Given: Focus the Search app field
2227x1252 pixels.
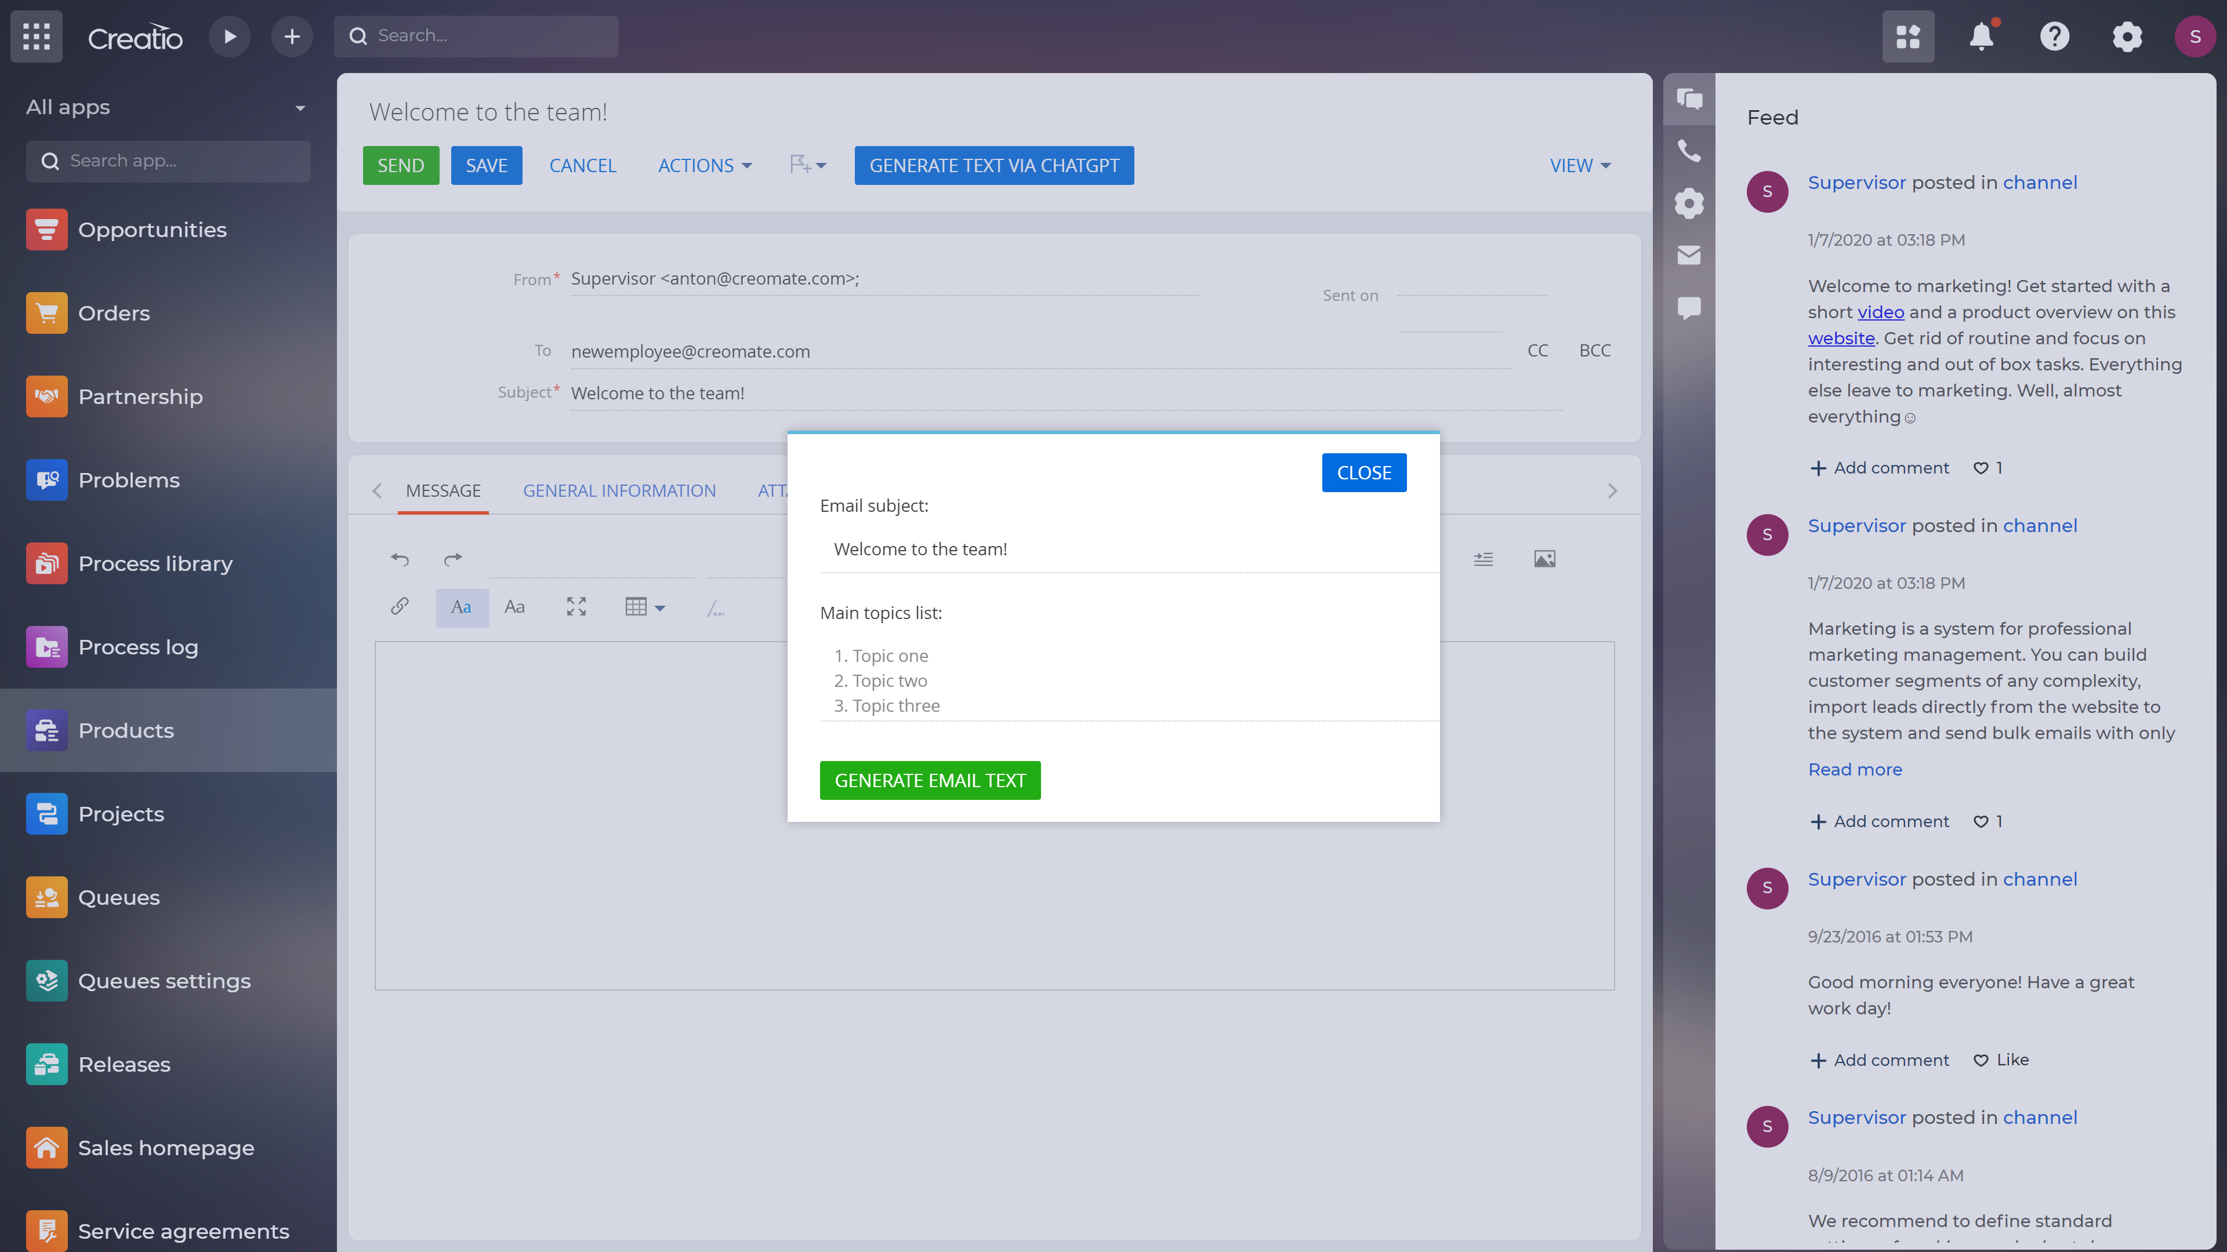Looking at the screenshot, I should coord(169,162).
